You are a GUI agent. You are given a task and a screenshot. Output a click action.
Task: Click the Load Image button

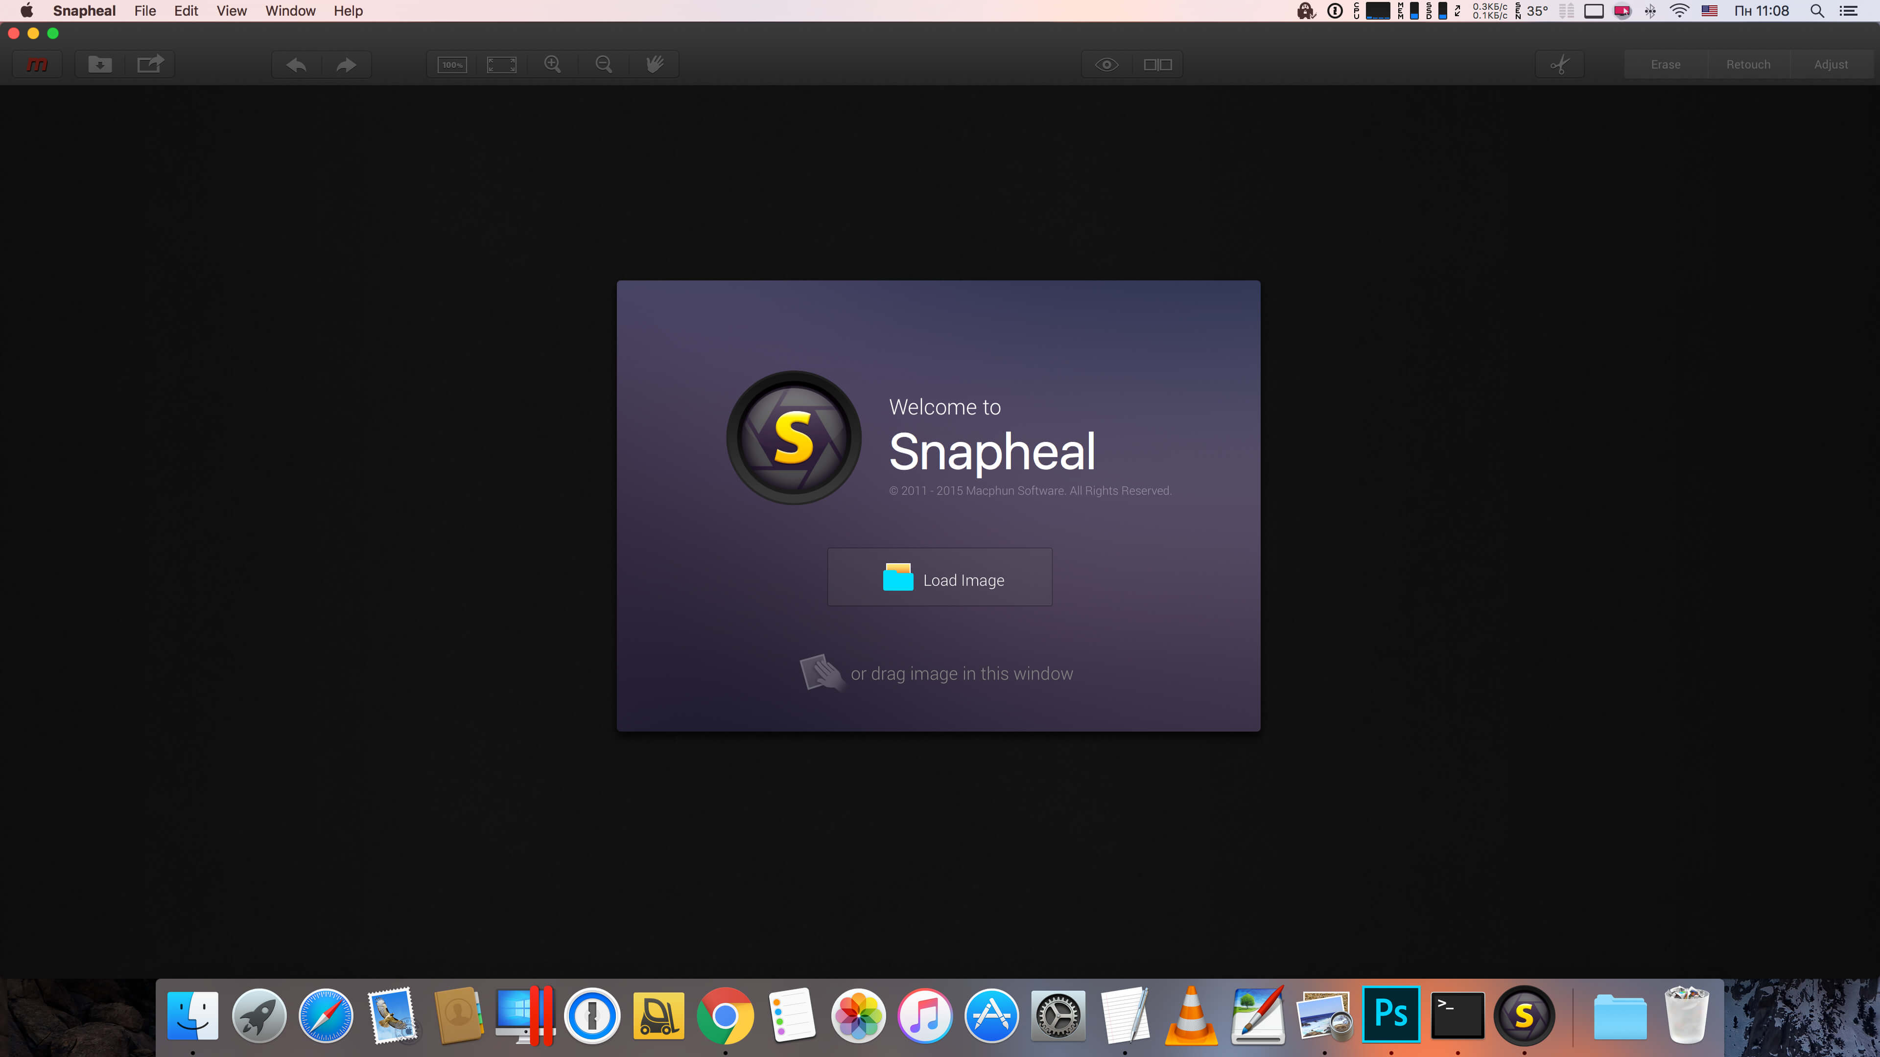click(x=940, y=577)
